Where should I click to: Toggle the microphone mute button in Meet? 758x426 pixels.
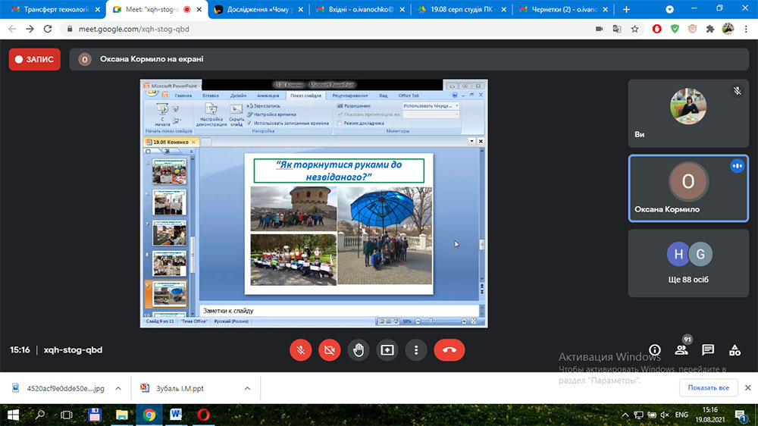point(300,350)
